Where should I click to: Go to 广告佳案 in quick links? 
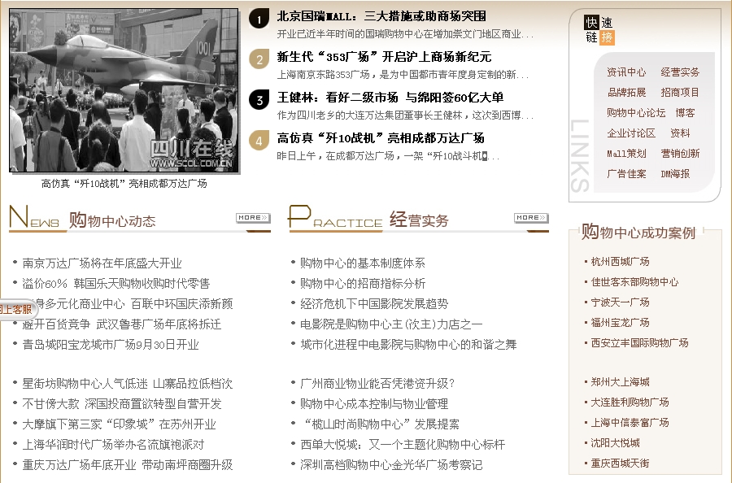[x=626, y=174]
